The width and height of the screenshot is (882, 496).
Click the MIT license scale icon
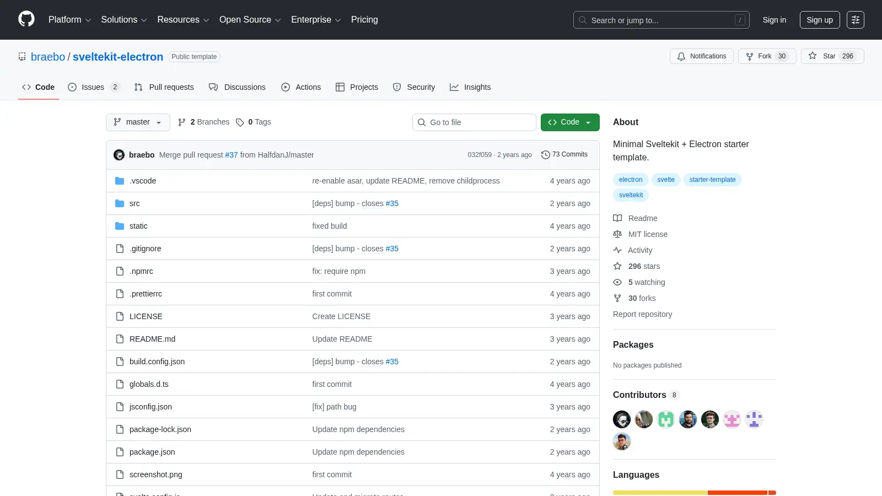tap(617, 234)
